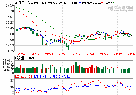
Task: Select the blue 5PMA color swatch
Action: (x=80, y=3)
